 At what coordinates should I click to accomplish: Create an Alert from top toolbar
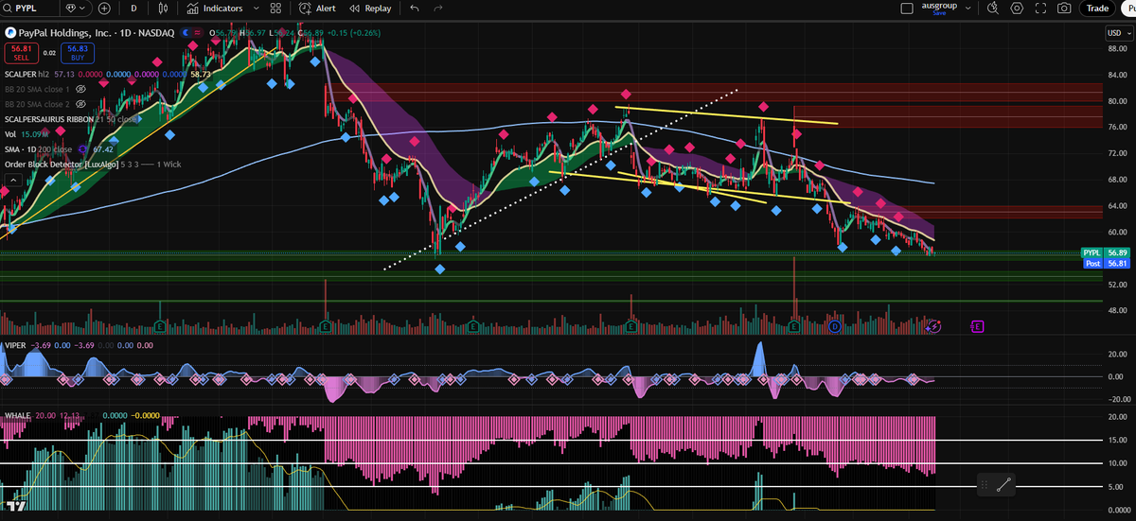pos(316,9)
